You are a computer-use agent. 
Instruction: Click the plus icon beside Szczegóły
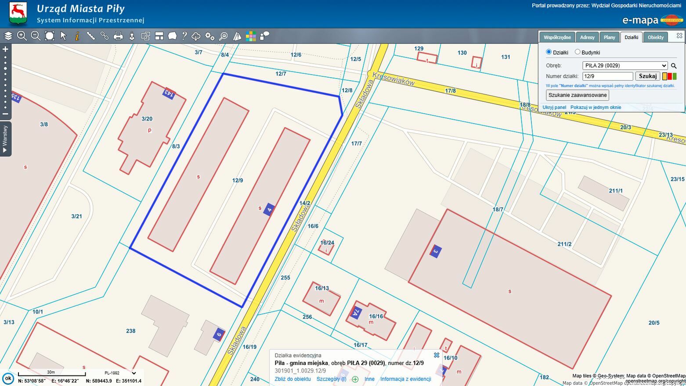355,379
